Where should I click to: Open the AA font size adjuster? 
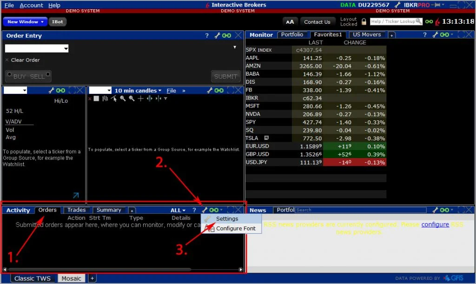290,22
